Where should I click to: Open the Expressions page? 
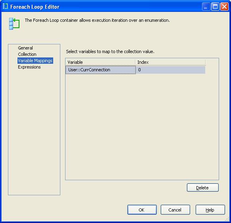click(x=29, y=67)
